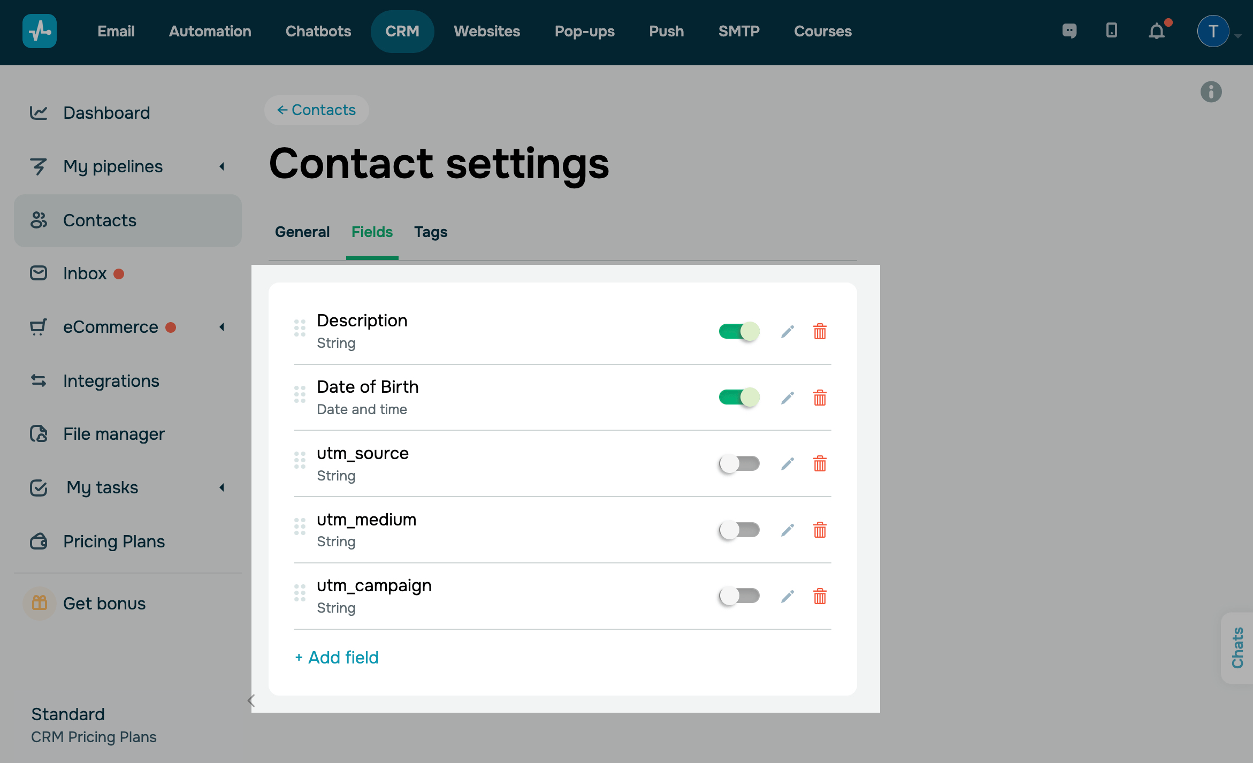Expand the My pipelines submenu arrow
This screenshot has height=763, width=1253.
(222, 166)
